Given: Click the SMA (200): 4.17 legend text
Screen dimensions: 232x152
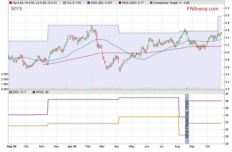Looking at the screenshot, I should click(133, 3).
